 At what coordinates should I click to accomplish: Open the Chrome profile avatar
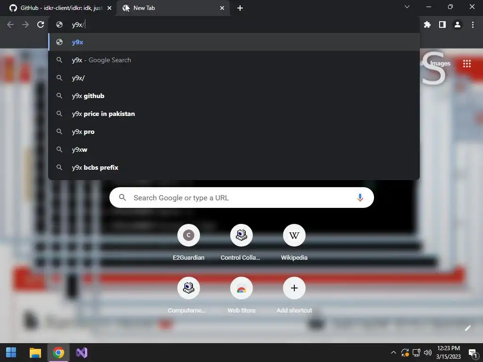pos(458,25)
